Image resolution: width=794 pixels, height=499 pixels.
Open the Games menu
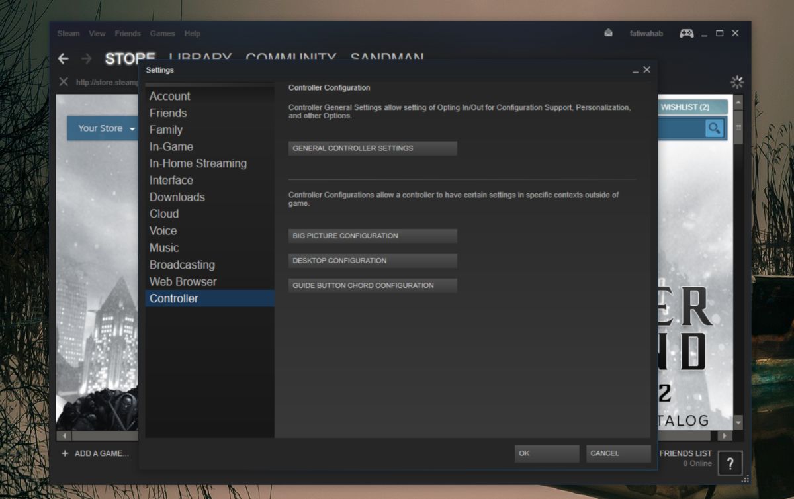tap(162, 34)
